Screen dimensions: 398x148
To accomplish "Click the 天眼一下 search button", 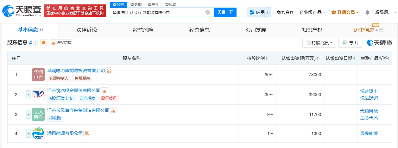I will (x=225, y=12).
